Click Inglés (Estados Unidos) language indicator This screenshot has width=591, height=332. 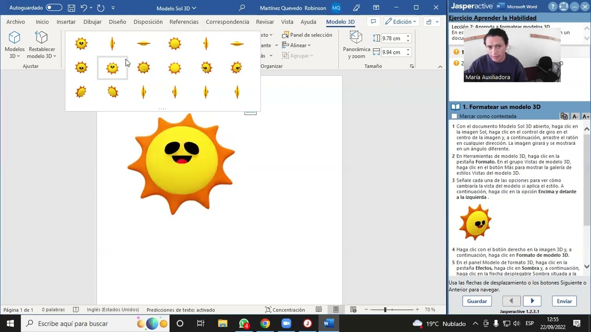[x=113, y=310]
